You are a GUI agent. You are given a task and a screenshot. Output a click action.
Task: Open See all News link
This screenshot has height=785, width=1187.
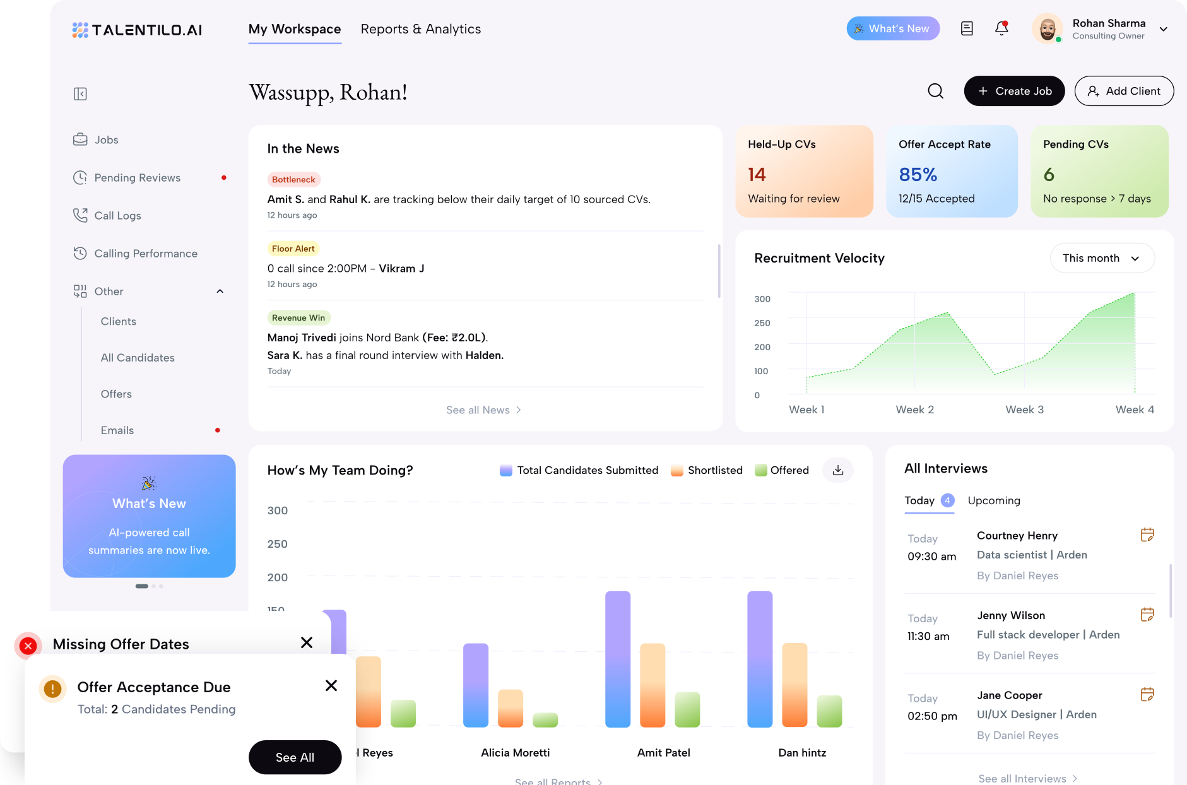[483, 410]
